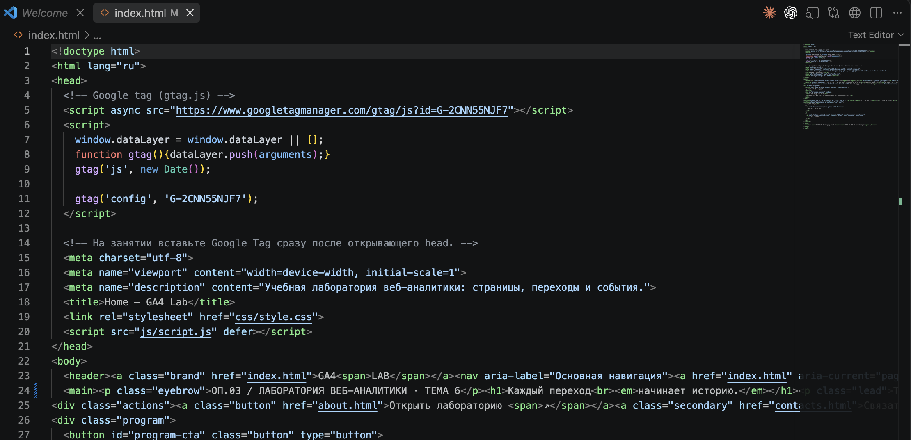Follow the css/style.css link
Image resolution: width=911 pixels, height=440 pixels.
(x=274, y=317)
